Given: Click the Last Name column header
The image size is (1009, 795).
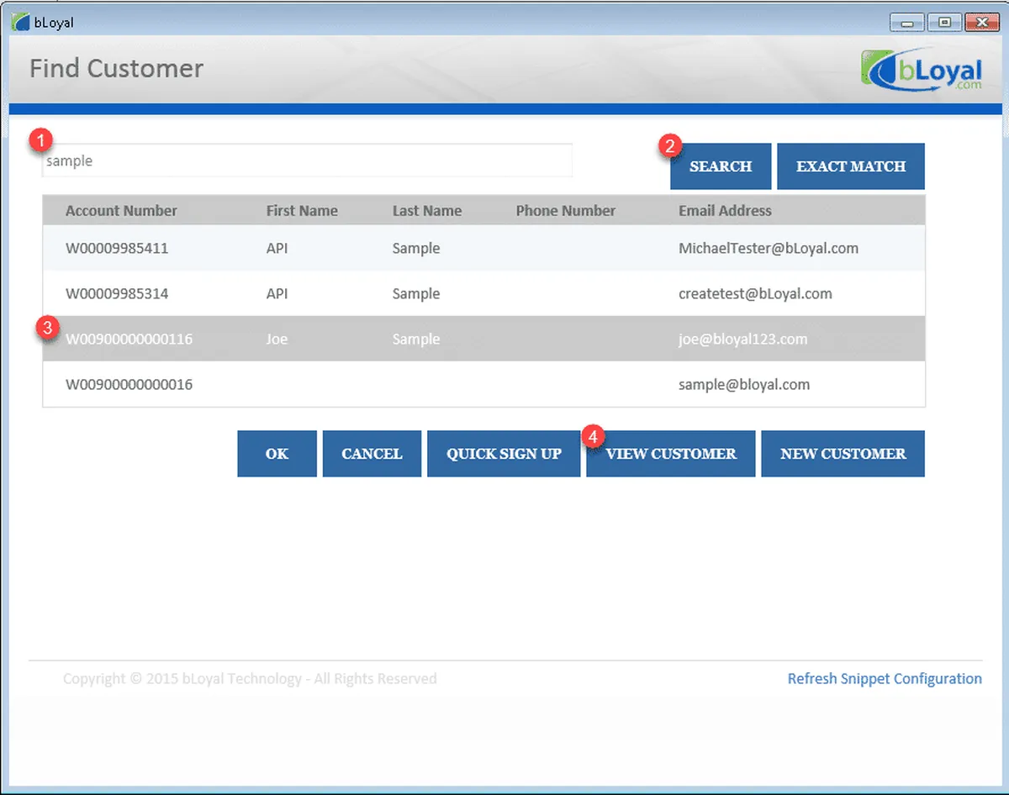Looking at the screenshot, I should click(x=426, y=211).
